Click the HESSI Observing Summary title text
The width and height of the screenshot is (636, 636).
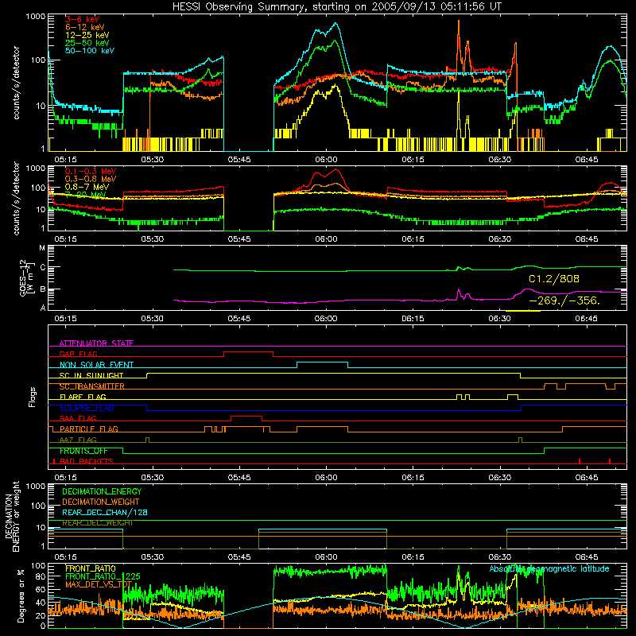pyautogui.click(x=337, y=7)
